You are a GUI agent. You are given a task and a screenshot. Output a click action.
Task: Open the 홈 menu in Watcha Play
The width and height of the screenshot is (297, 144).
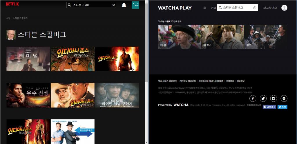tap(204, 8)
